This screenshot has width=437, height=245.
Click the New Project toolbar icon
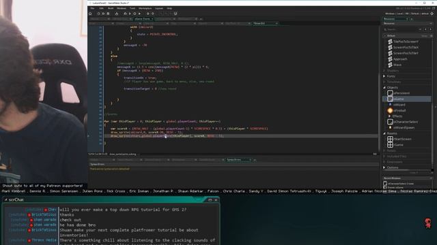(98, 14)
